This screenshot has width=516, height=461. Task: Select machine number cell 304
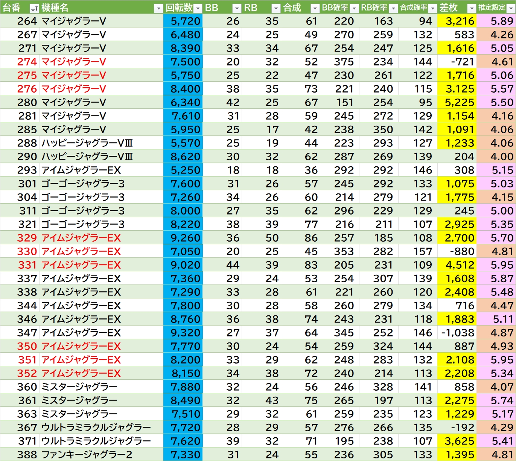click(20, 197)
